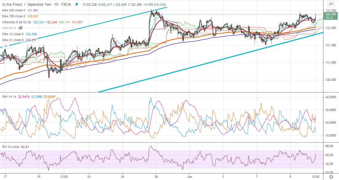The image size is (339, 180).
Task: Click the 28 date label on time axis
Action: (x=156, y=177)
